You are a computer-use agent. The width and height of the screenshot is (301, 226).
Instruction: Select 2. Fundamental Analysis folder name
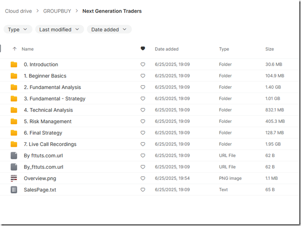[x=52, y=87]
